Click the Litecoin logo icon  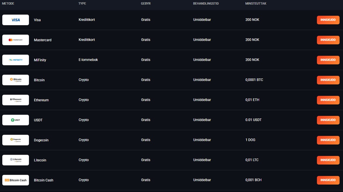click(16, 160)
